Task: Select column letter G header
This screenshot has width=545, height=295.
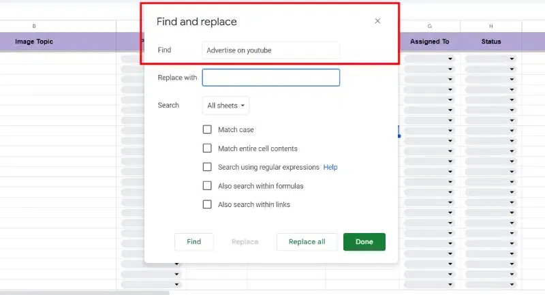Action: [429, 26]
